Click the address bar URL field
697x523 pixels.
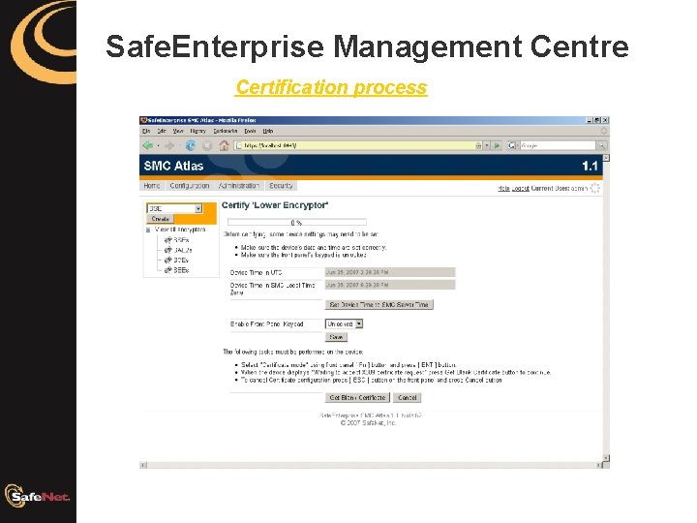tap(358, 145)
